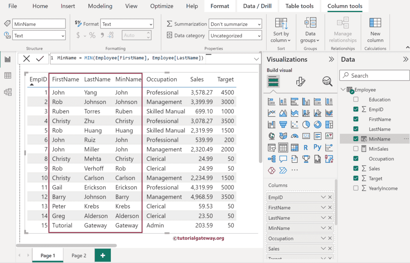This screenshot has height=263, width=410.
Task: Open the Home ribbon tab
Action: 40,6
